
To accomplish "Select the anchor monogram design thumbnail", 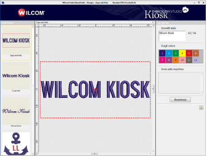I will [x=16, y=144].
